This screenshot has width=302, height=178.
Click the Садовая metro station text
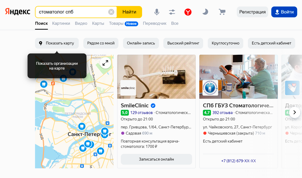click(x=133, y=133)
